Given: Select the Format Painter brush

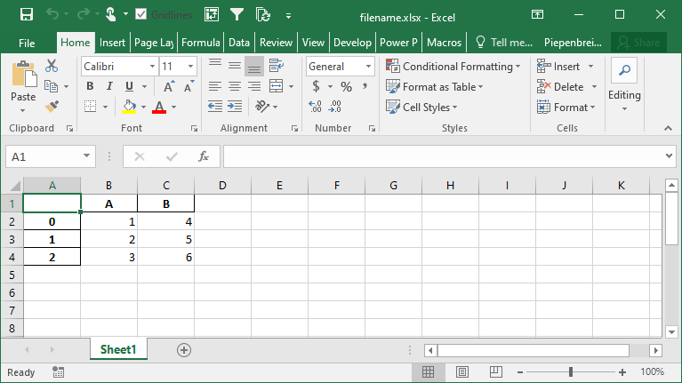Looking at the screenshot, I should coord(52,107).
